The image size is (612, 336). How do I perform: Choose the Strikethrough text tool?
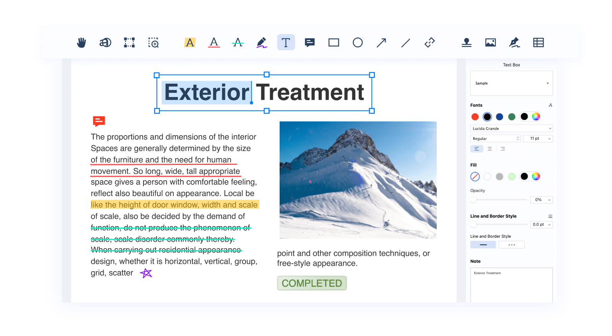[x=238, y=42]
